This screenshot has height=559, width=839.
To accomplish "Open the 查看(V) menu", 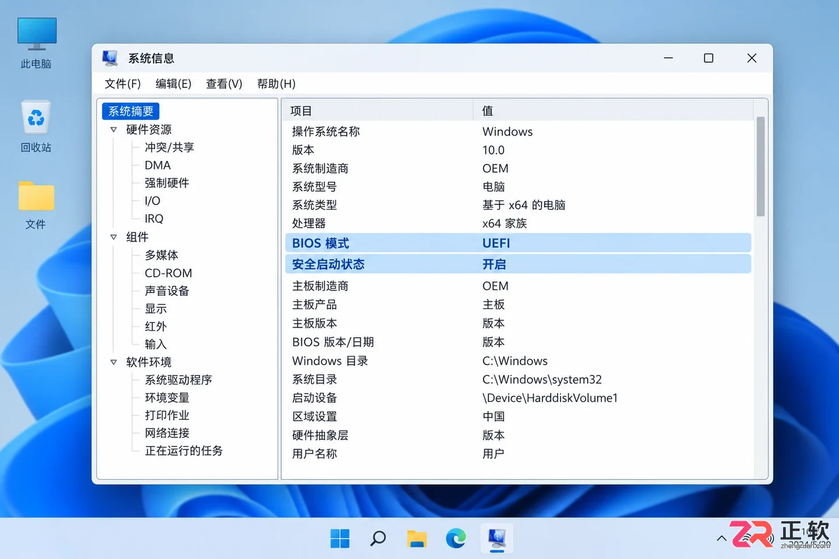I will click(224, 84).
